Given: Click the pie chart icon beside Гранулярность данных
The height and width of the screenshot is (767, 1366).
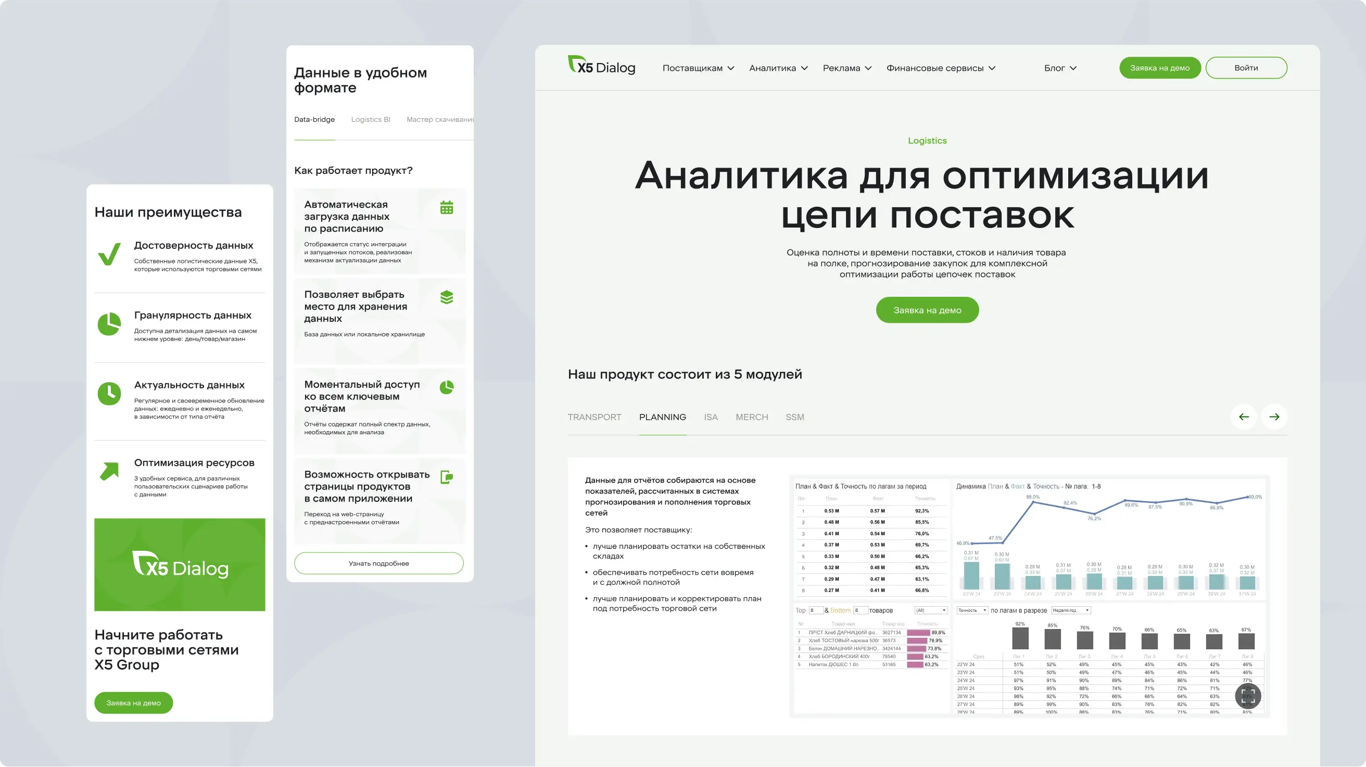Looking at the screenshot, I should point(109,323).
